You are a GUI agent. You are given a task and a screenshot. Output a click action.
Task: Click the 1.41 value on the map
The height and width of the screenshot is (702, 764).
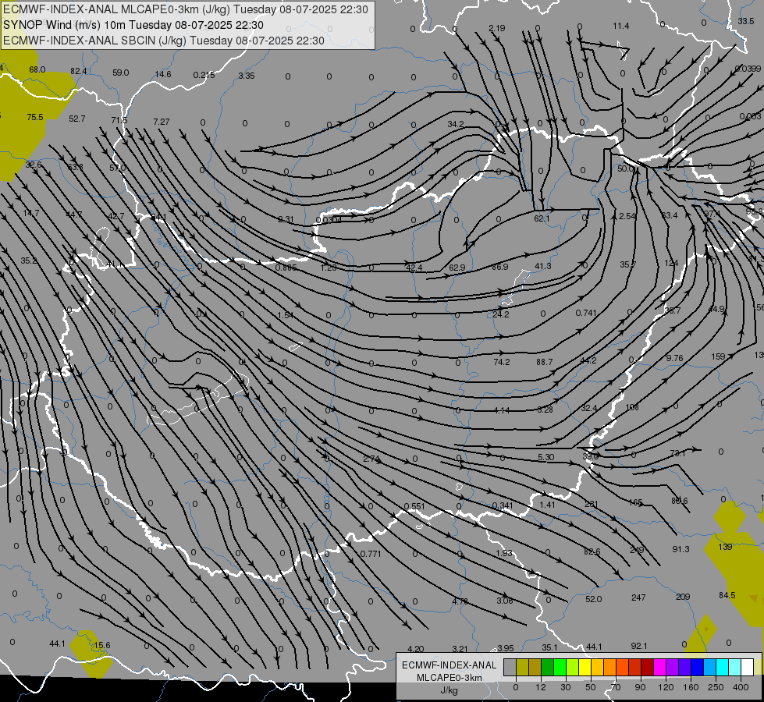tap(547, 505)
